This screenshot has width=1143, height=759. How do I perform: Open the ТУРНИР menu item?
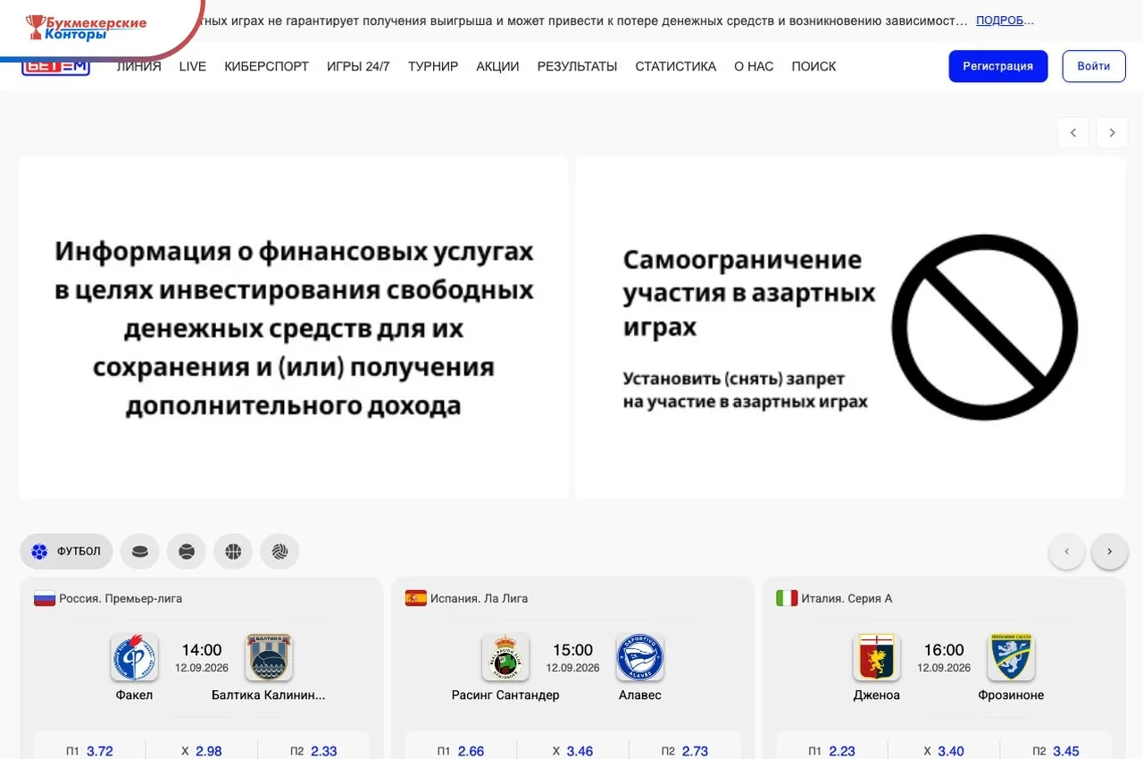(433, 66)
